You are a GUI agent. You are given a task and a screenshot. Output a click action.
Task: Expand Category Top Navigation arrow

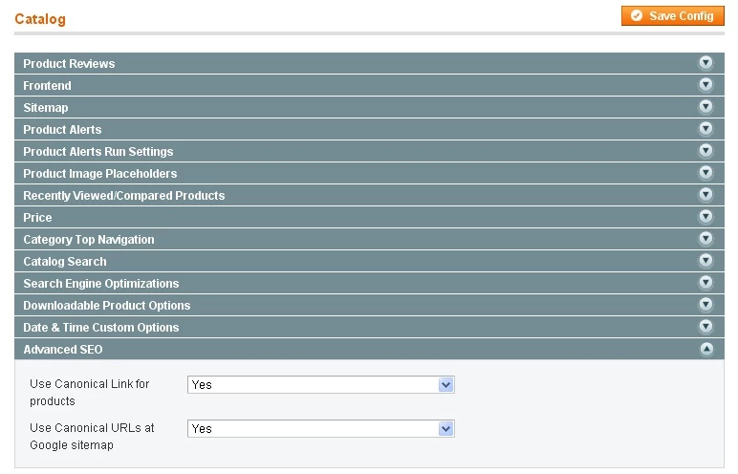pyautogui.click(x=705, y=239)
